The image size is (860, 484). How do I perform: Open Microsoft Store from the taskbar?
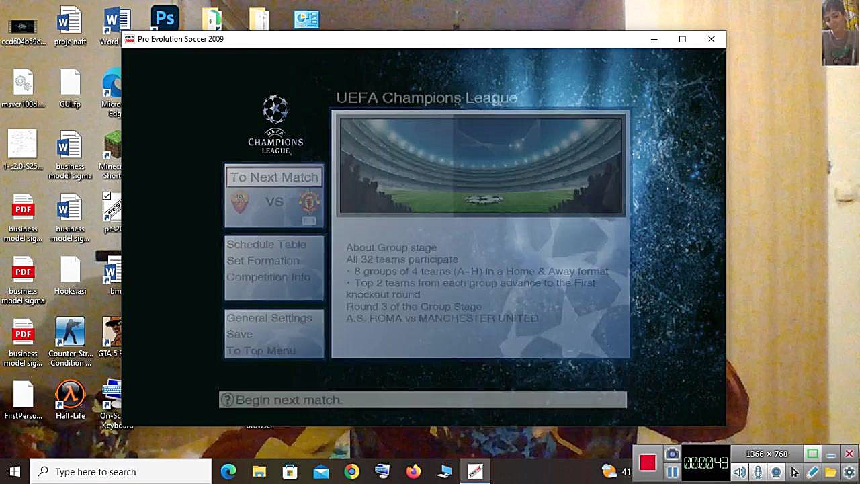pyautogui.click(x=290, y=471)
